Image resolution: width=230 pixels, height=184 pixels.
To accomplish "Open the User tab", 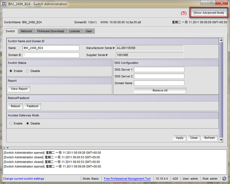I will (x=89, y=31).
